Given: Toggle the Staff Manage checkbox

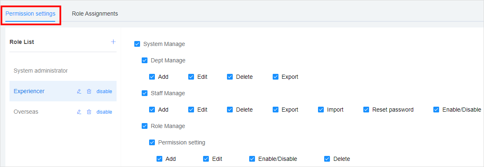Looking at the screenshot, I should point(145,93).
